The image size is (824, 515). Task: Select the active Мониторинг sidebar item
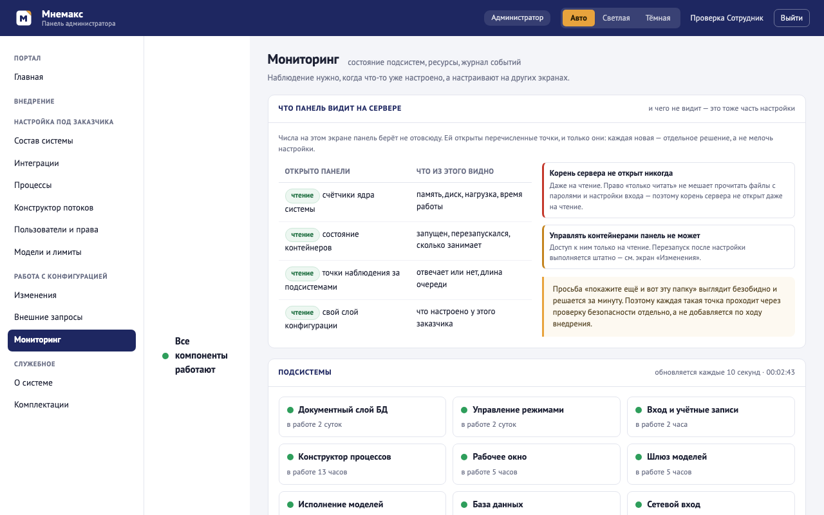click(71, 341)
